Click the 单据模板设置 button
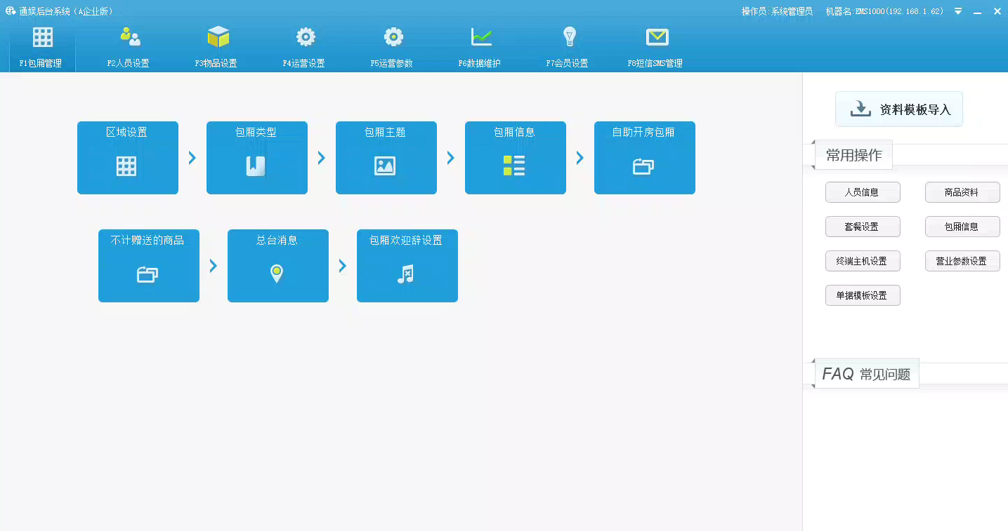 (863, 295)
